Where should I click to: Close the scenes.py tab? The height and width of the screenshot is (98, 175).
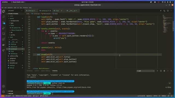50,11
